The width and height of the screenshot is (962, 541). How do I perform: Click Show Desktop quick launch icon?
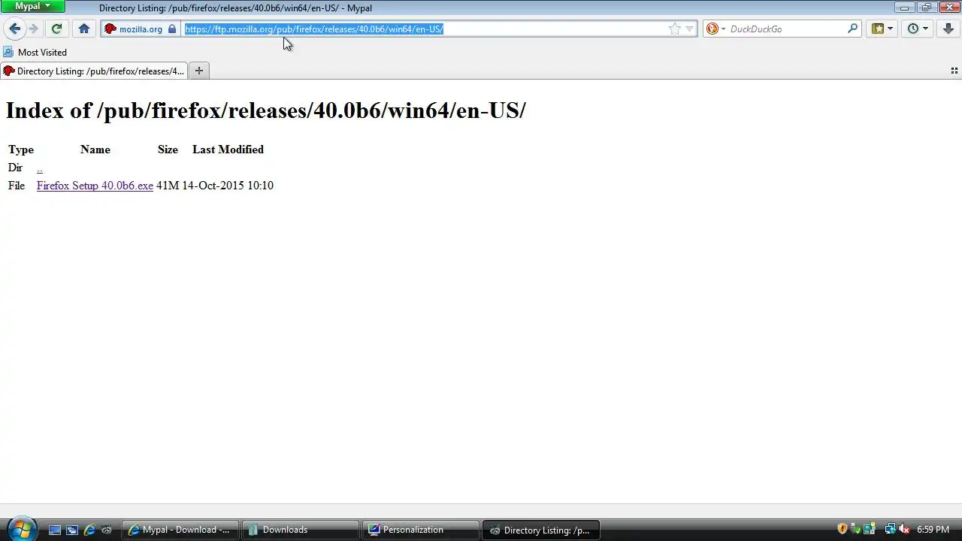55,530
